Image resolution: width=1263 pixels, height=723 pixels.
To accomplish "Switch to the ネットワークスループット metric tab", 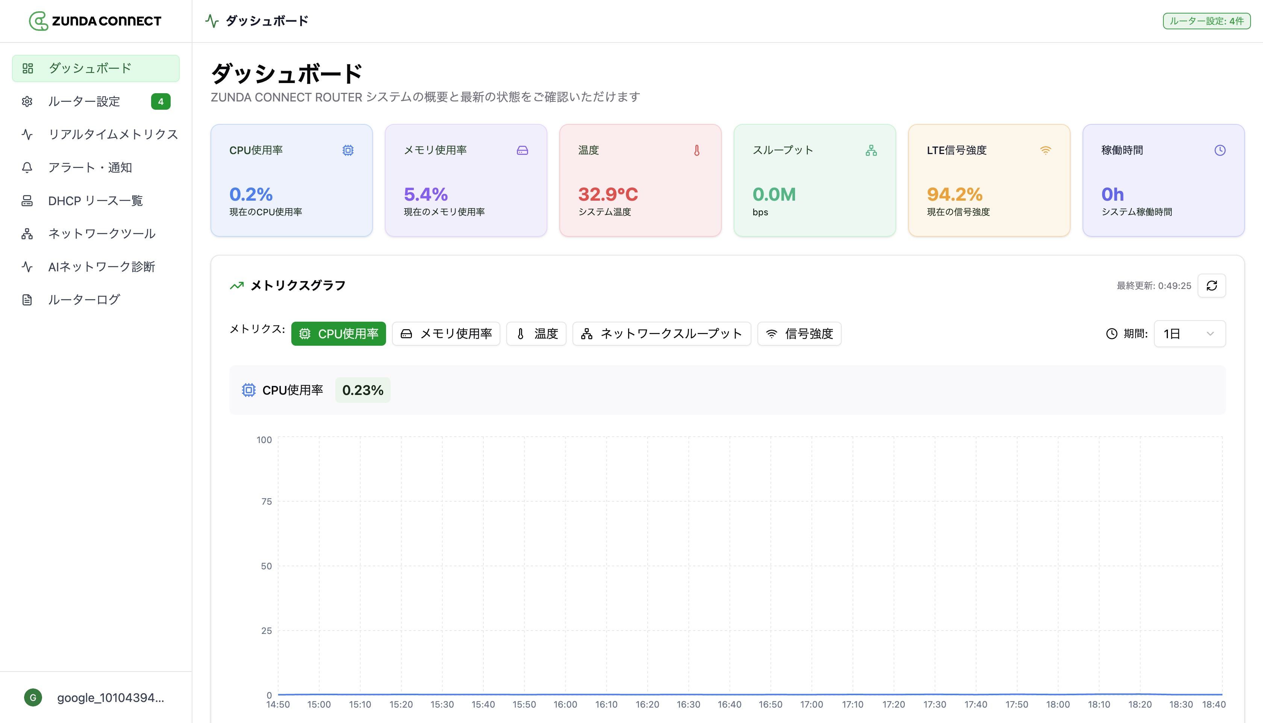I will tap(661, 334).
